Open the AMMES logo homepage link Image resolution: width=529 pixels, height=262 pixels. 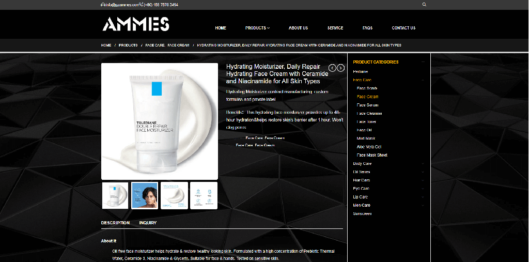pos(136,24)
